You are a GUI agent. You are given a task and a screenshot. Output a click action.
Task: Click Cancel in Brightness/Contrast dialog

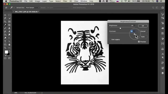tap(143, 31)
